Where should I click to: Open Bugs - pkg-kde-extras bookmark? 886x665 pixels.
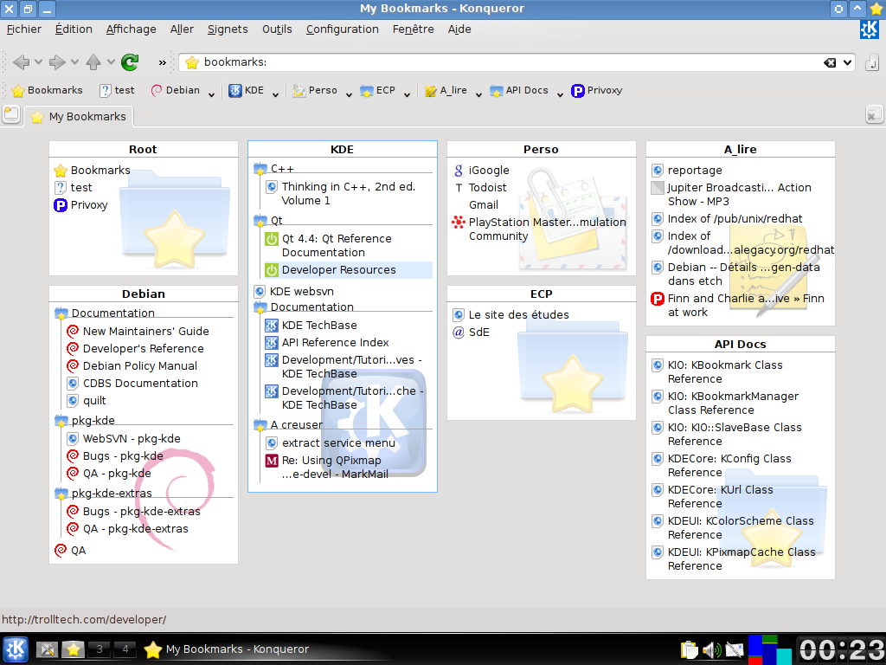[x=141, y=512]
